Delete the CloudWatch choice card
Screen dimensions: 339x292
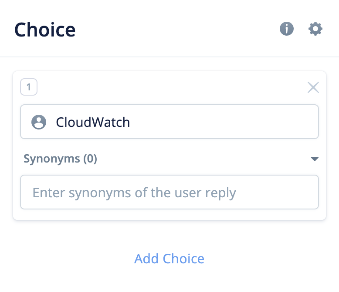point(313,87)
